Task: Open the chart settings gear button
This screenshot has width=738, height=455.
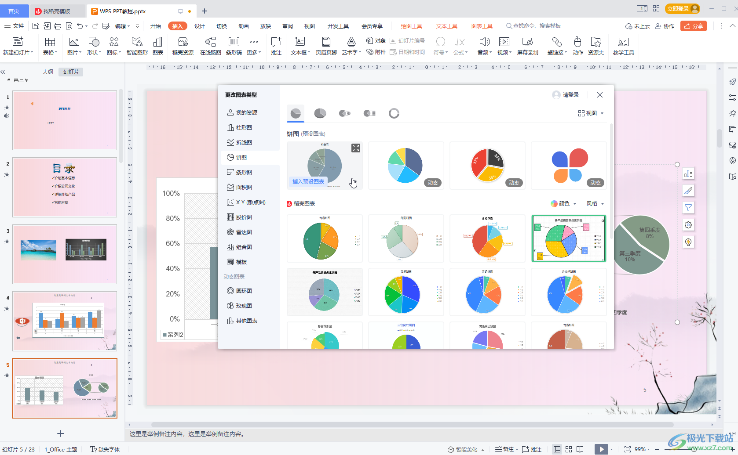Action: pyautogui.click(x=688, y=225)
